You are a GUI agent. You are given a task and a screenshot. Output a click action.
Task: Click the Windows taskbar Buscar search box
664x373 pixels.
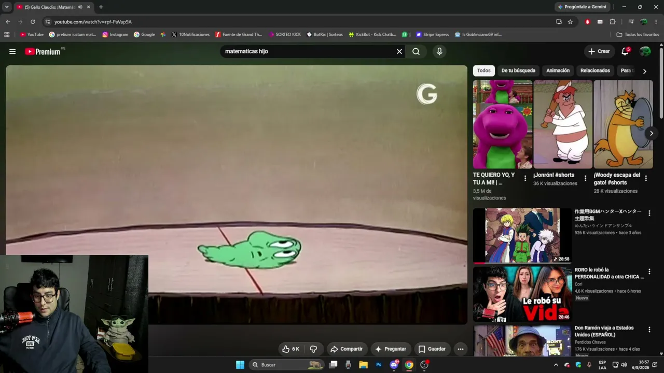pos(287,365)
